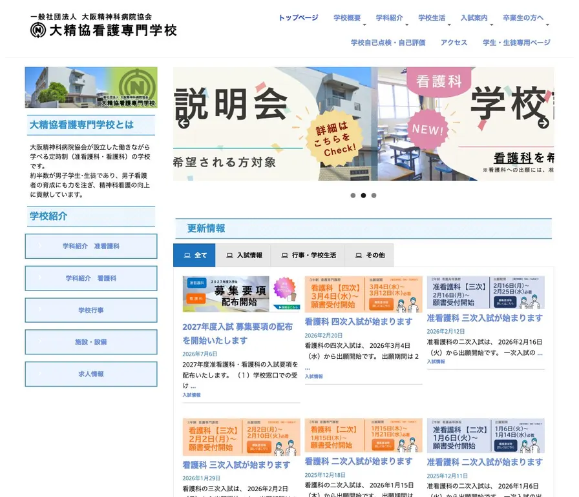This screenshot has width=579, height=497.
Task: Open 看護科 四次入試が始まります article
Action: pos(359,322)
